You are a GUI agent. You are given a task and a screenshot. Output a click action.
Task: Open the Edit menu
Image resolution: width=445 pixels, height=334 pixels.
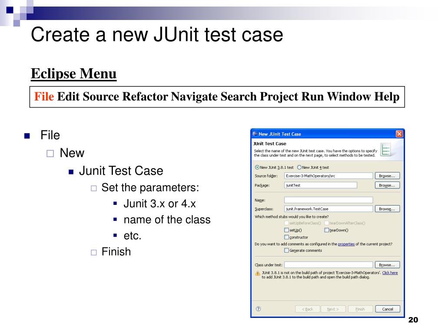coord(68,97)
